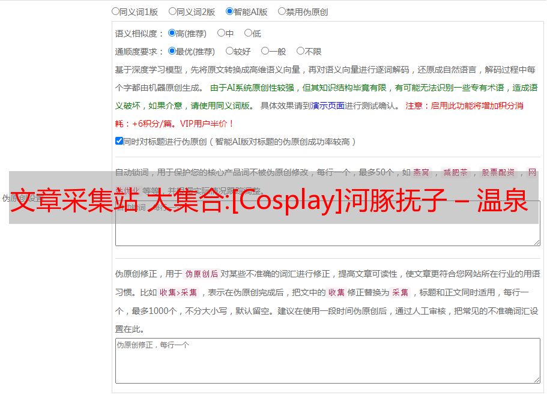
Task: Set 语义相似度 to 低
Action: click(248, 34)
